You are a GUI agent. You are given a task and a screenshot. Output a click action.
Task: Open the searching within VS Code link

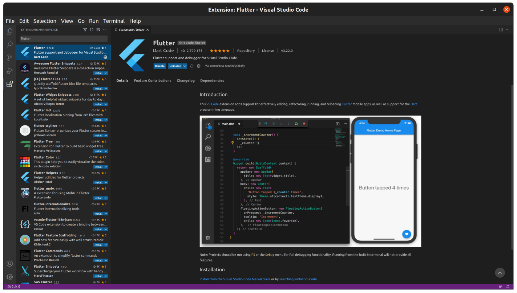pyautogui.click(x=298, y=279)
